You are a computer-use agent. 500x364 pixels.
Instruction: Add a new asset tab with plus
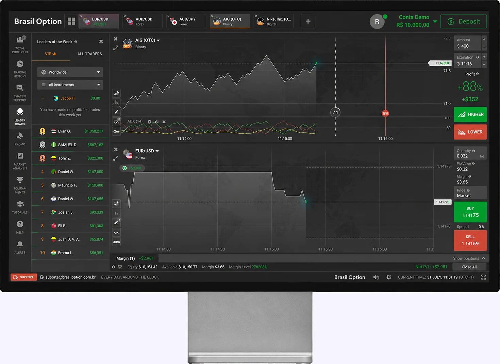pos(308,21)
